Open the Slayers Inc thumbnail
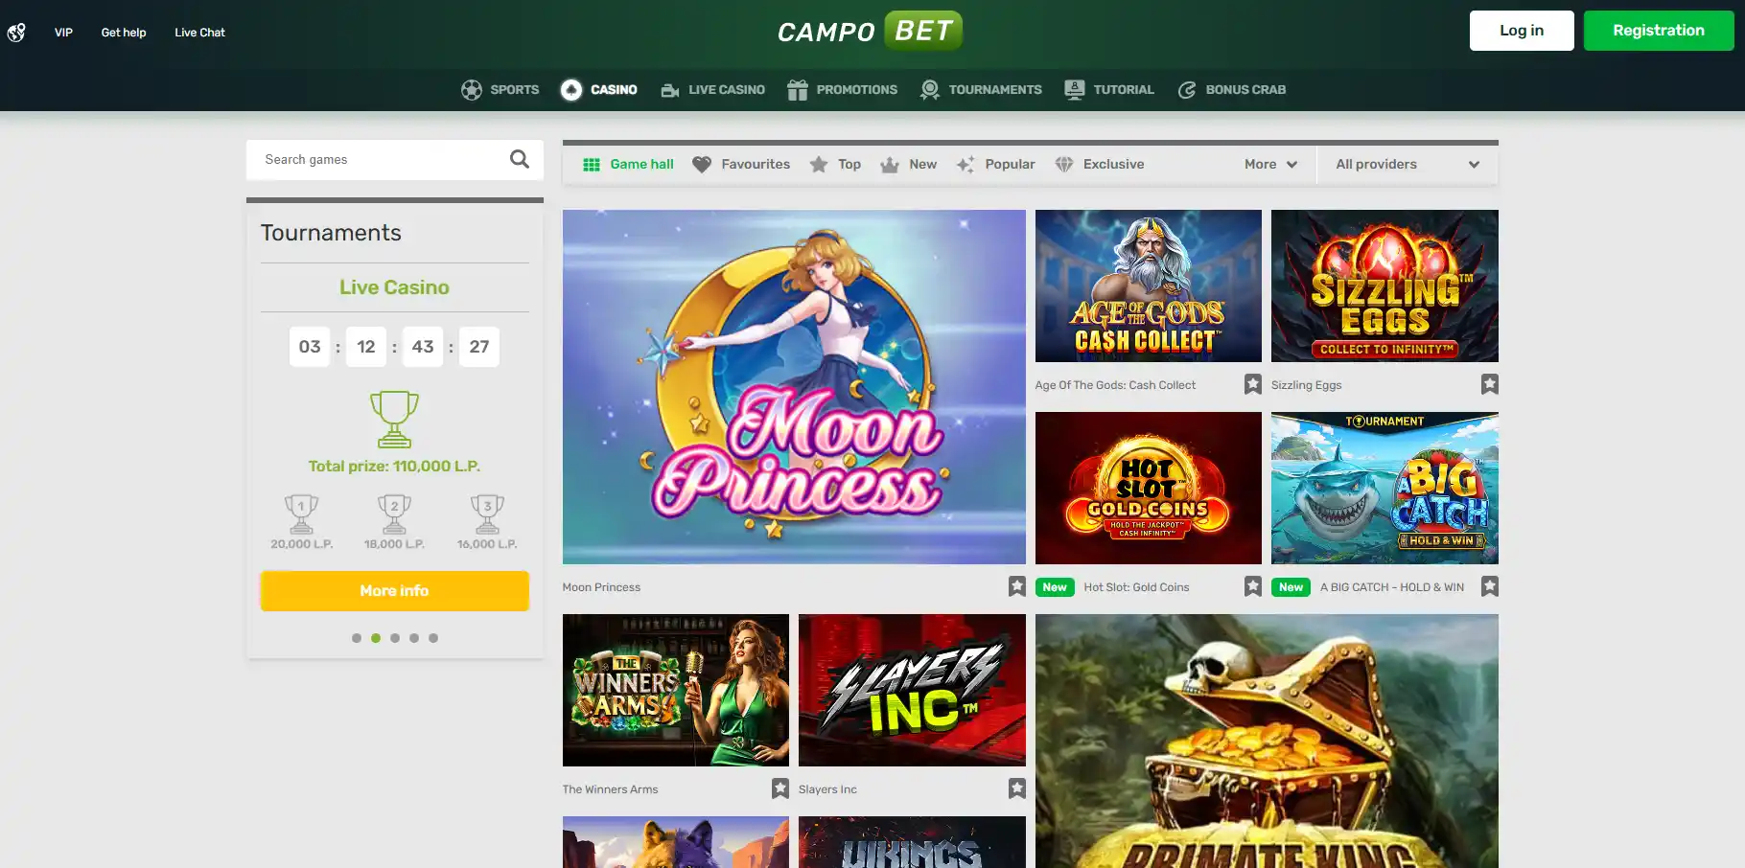 point(912,690)
